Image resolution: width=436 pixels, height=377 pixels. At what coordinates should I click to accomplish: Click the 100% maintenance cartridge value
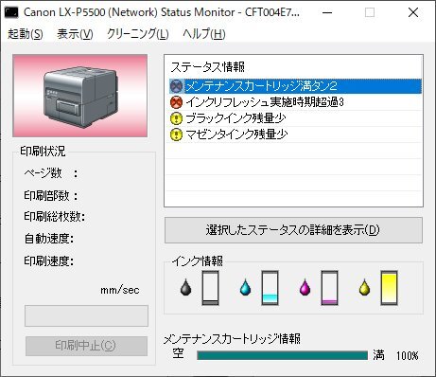[408, 356]
